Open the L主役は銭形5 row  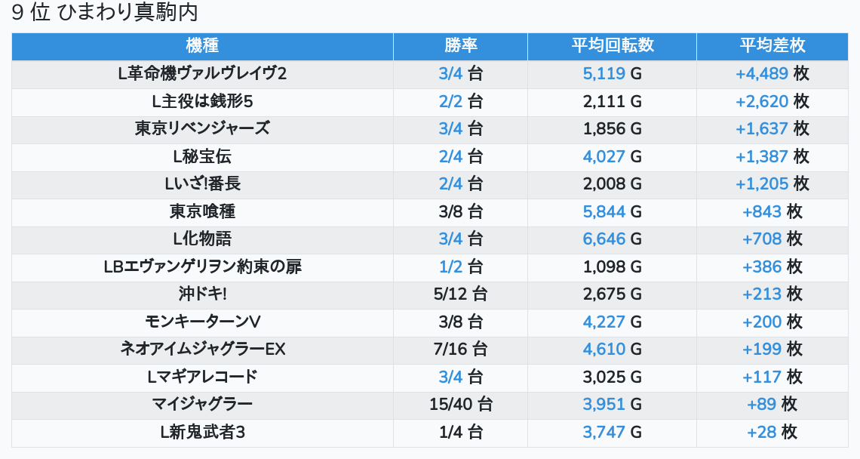click(x=202, y=101)
